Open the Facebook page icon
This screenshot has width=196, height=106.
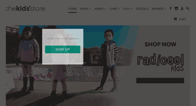pyautogui.click(x=171, y=9)
